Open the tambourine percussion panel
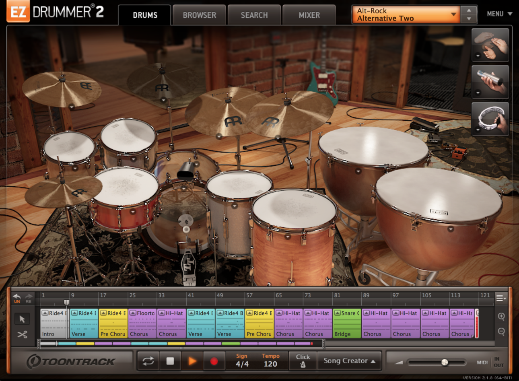 tap(490, 119)
